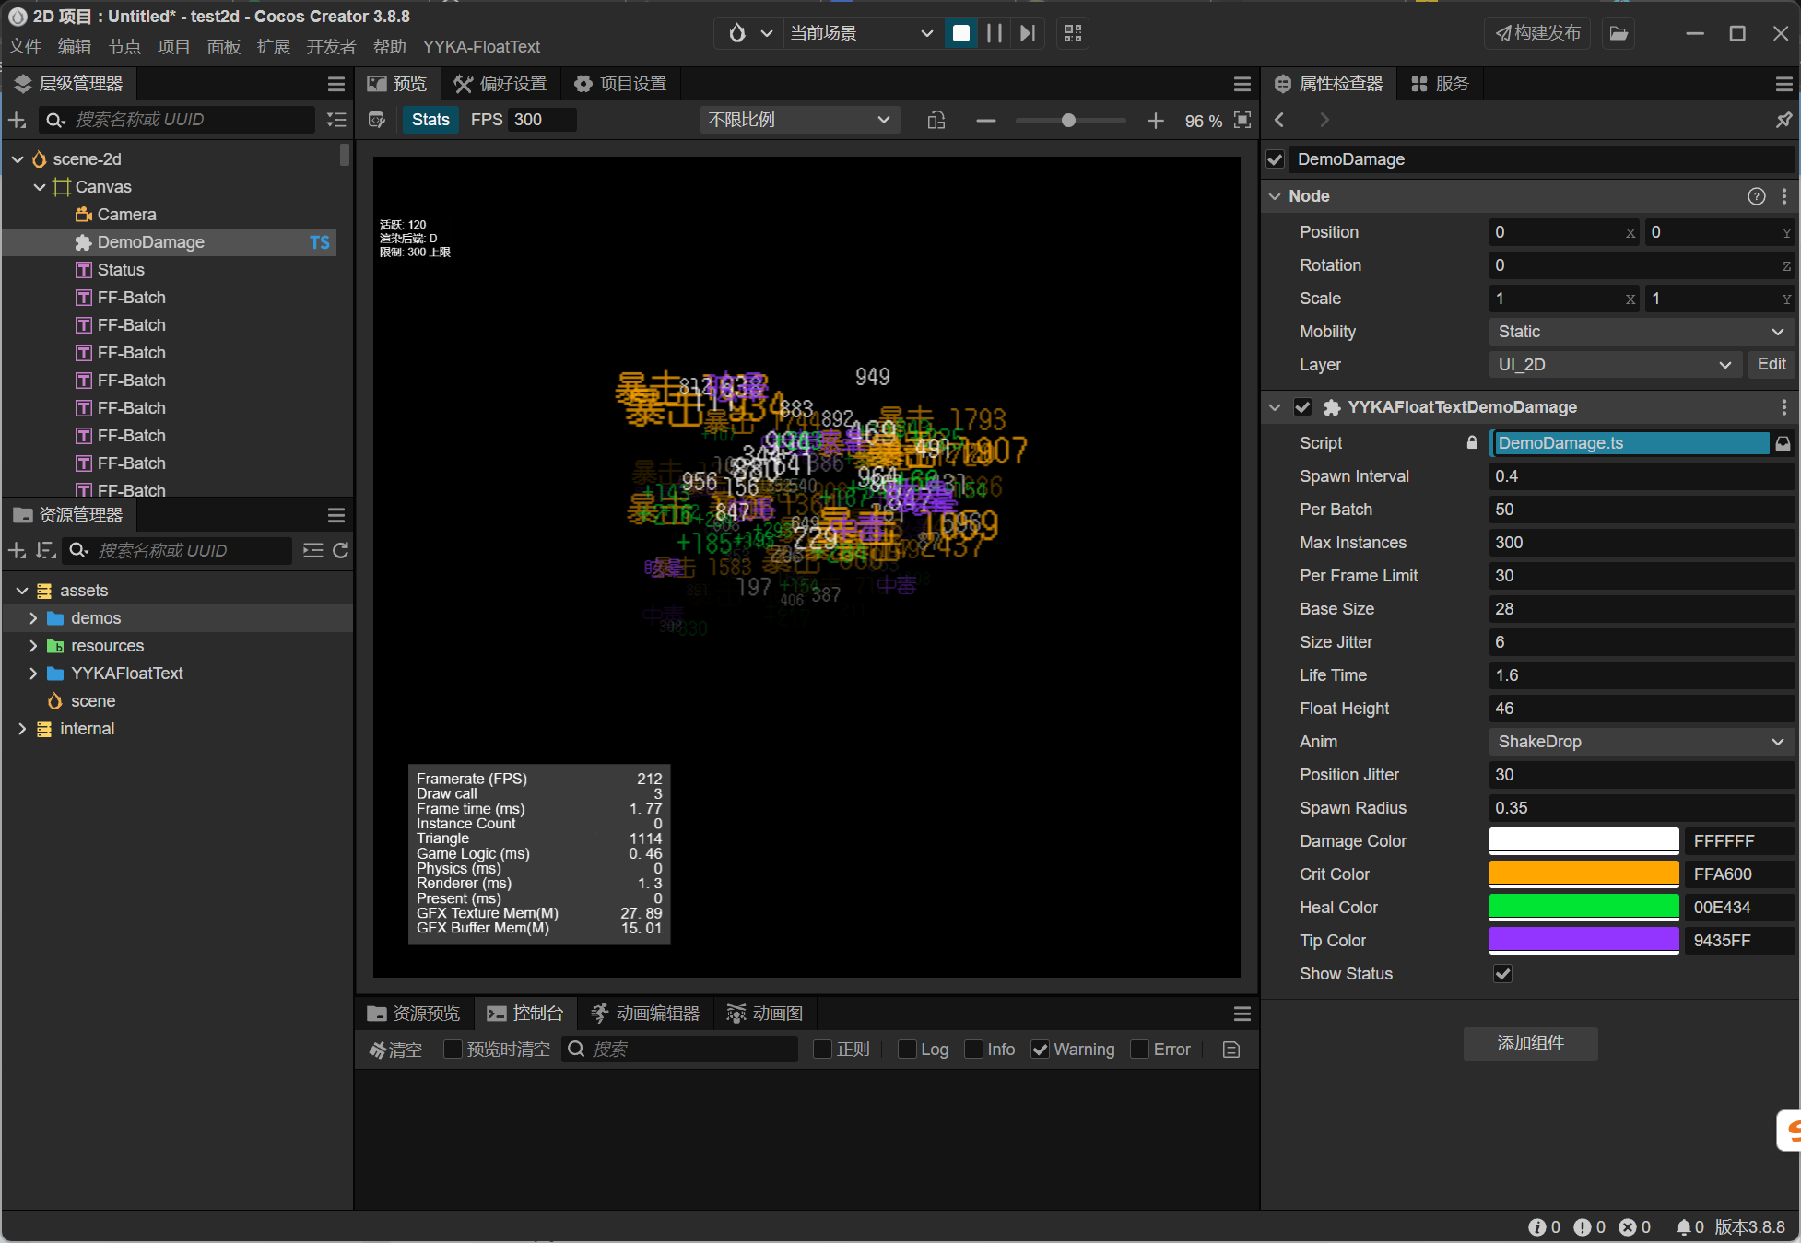This screenshot has height=1243, width=1801.
Task: Click 添加组件 button
Action: coord(1530,1043)
